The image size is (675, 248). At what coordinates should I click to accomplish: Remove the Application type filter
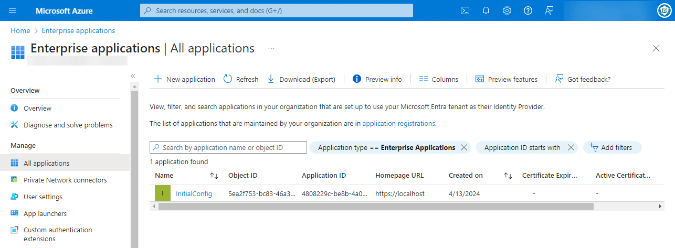[x=464, y=148]
